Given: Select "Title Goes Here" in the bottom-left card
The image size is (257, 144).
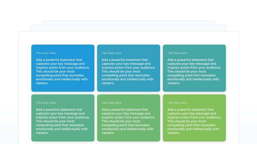Looking at the screenshot, I should pos(46,103).
